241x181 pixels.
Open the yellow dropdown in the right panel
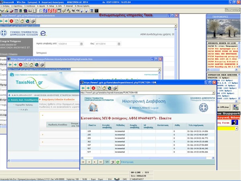point(237,128)
